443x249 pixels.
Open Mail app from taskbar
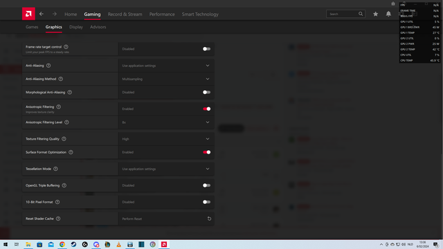pyautogui.click(x=51, y=244)
